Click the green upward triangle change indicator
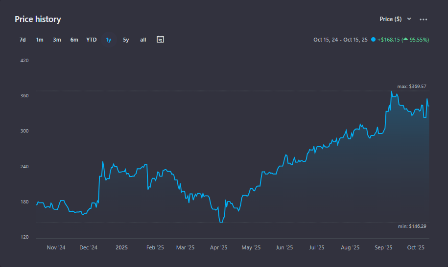This screenshot has width=448, height=267. click(405, 39)
